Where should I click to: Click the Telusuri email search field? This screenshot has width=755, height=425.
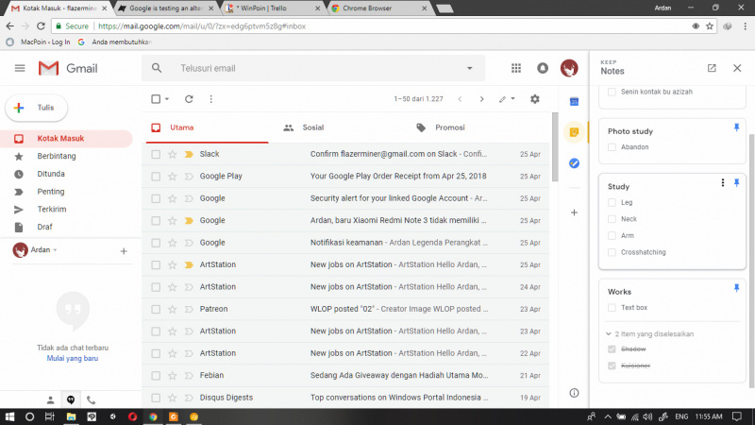coord(313,68)
